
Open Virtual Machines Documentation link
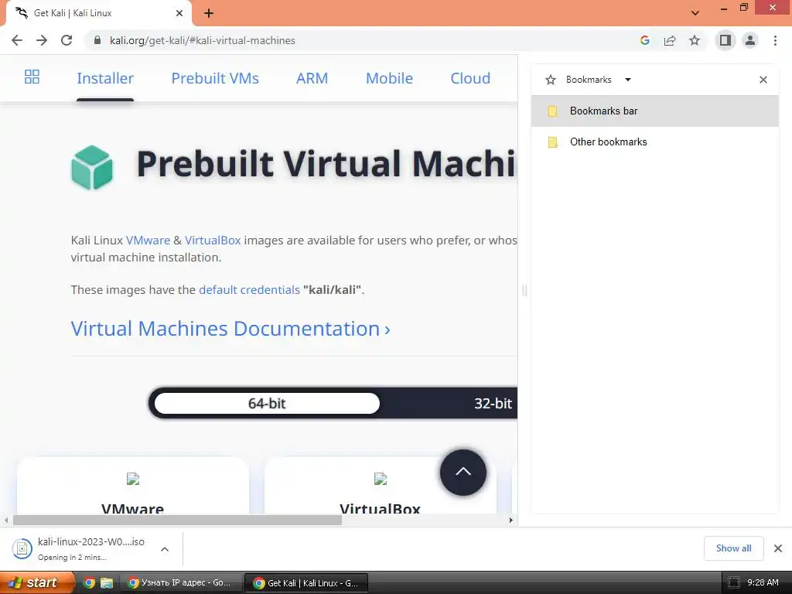(x=230, y=329)
